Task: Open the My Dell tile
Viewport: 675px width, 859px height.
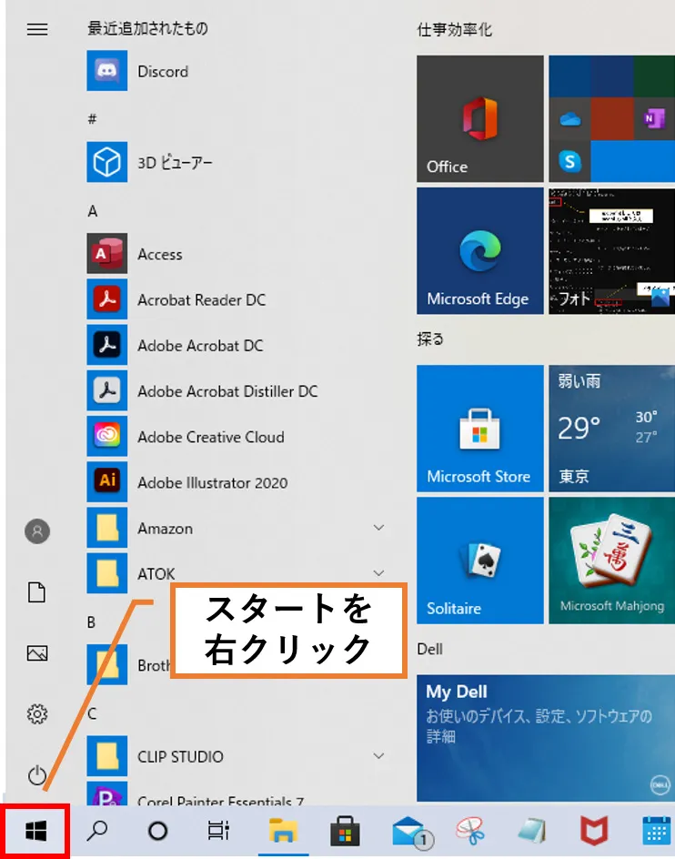Action: 546,738
